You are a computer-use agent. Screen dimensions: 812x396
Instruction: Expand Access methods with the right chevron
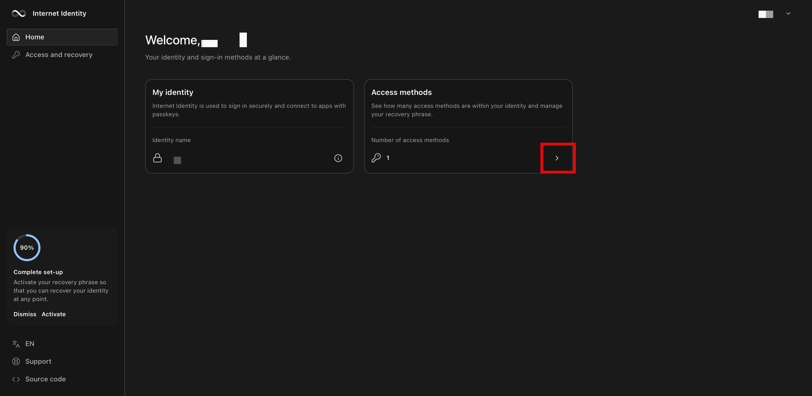[x=557, y=158]
